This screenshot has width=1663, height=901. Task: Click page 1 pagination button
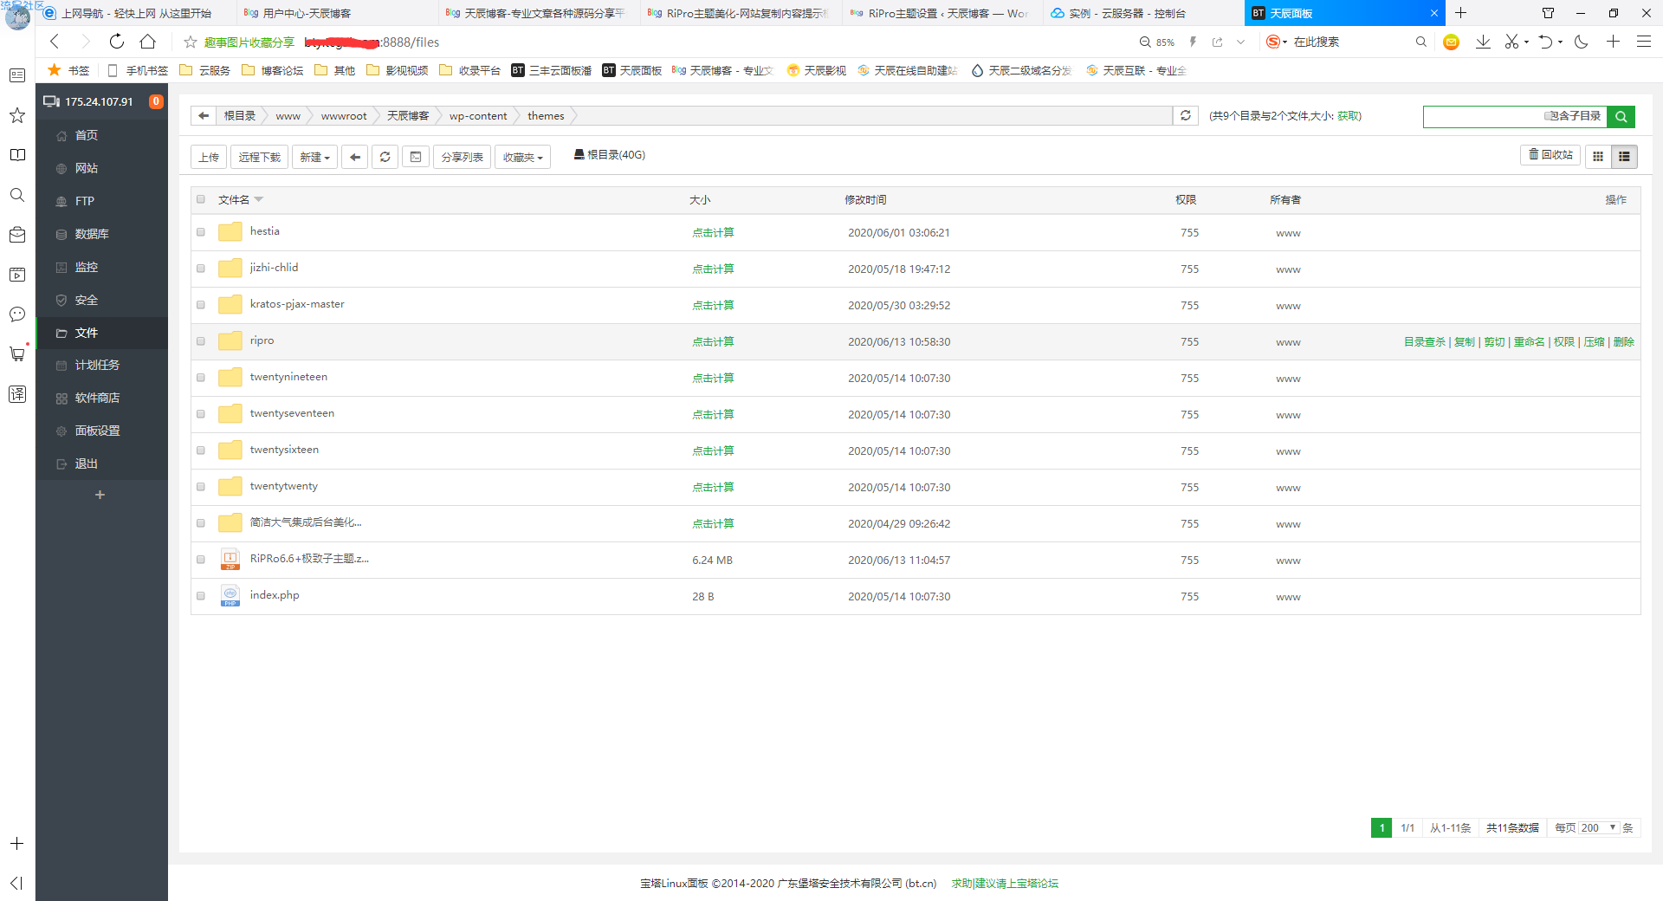point(1382,828)
